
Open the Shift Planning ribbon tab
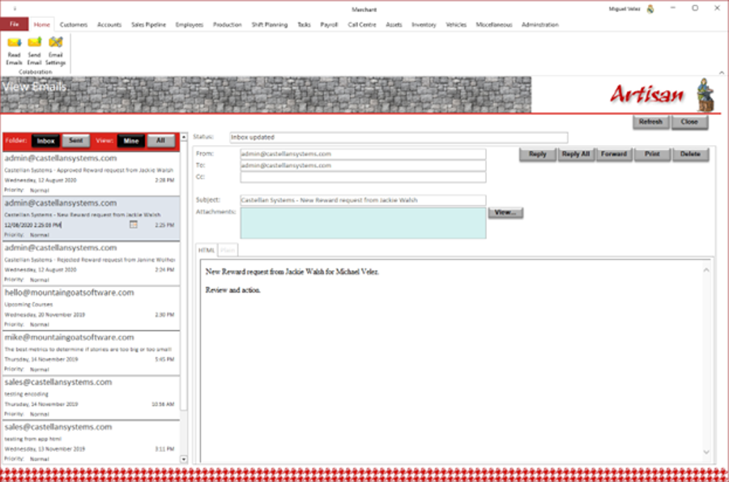point(270,24)
